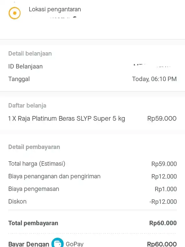Click the Detail belanjaan section header
Screen dimensions: 185x247
click(30, 54)
